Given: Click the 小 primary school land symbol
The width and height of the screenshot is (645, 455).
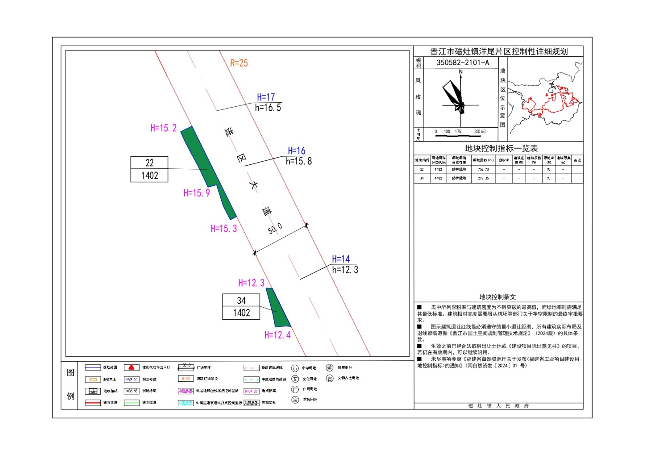Looking at the screenshot, I should coord(295,368).
